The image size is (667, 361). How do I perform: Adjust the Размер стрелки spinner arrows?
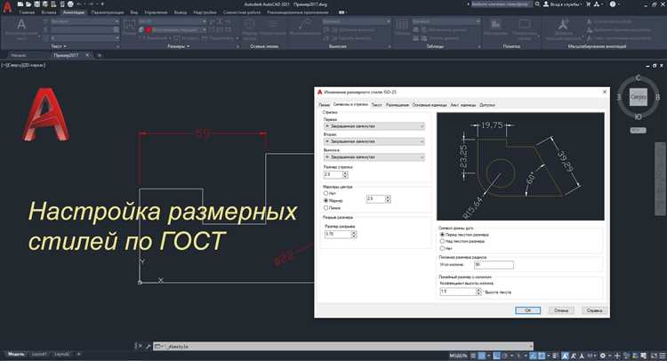pos(345,174)
